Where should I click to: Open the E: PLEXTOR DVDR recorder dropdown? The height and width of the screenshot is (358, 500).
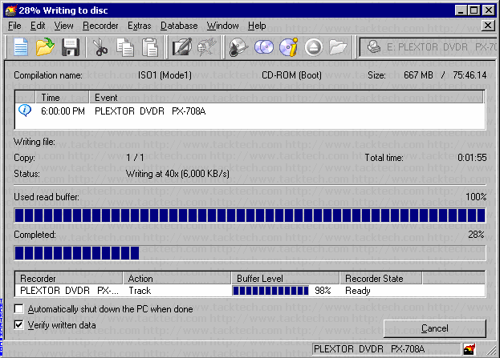(x=428, y=47)
